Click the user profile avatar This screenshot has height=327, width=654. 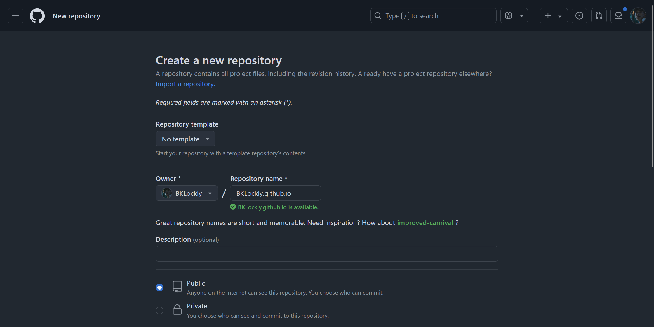(x=638, y=16)
